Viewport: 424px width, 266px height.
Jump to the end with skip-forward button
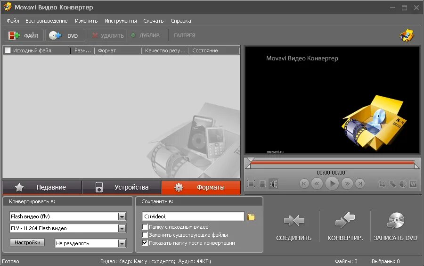pyautogui.click(x=360, y=184)
